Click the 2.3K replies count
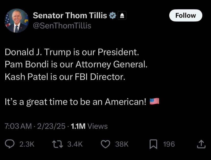Image resolution: width=211 pixels, height=160 pixels. pyautogui.click(x=27, y=144)
